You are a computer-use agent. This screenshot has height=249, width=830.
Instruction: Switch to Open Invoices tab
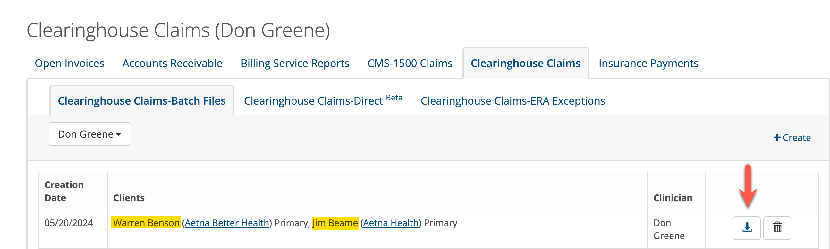point(69,64)
